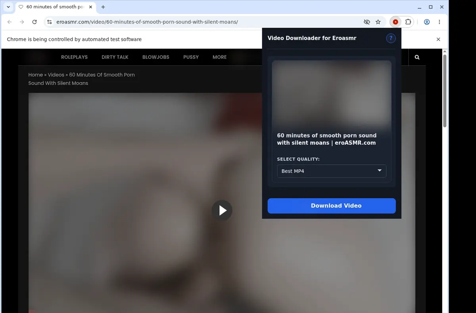Bookmark this page with star icon
The width and height of the screenshot is (476, 313).
tap(378, 22)
